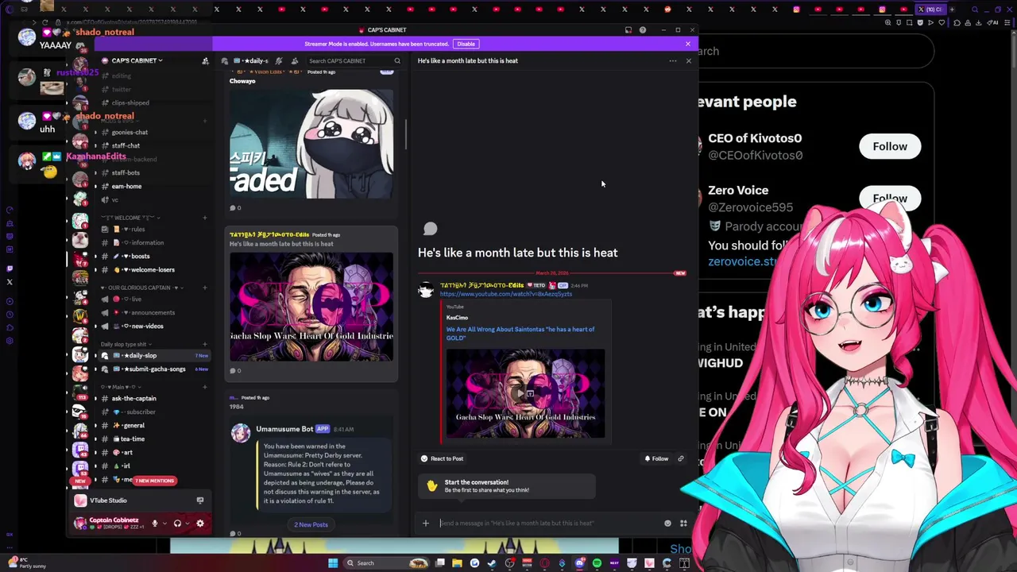Collapse the OUR GLORIOUS CAPTAIN category
Image resolution: width=1017 pixels, height=572 pixels.
(x=143, y=287)
